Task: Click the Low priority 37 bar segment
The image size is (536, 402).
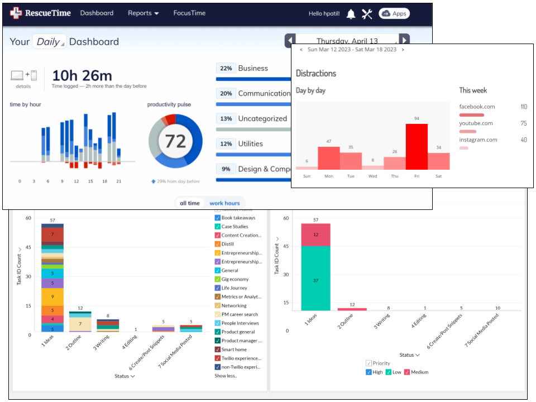Action: tap(315, 278)
